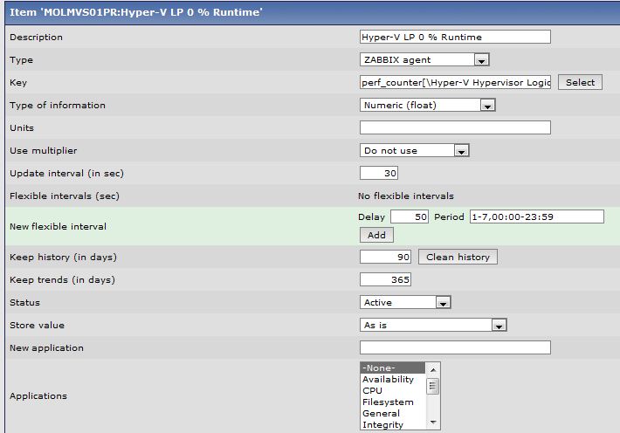Screen dimensions: 620x433
Task: Click the Keep history days field
Action: tap(385, 258)
